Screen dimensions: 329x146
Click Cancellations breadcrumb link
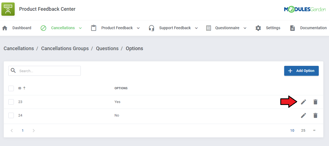coord(19,48)
